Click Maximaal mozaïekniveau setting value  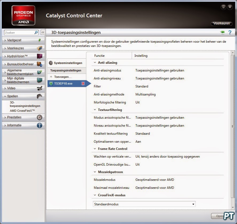coord(155,188)
